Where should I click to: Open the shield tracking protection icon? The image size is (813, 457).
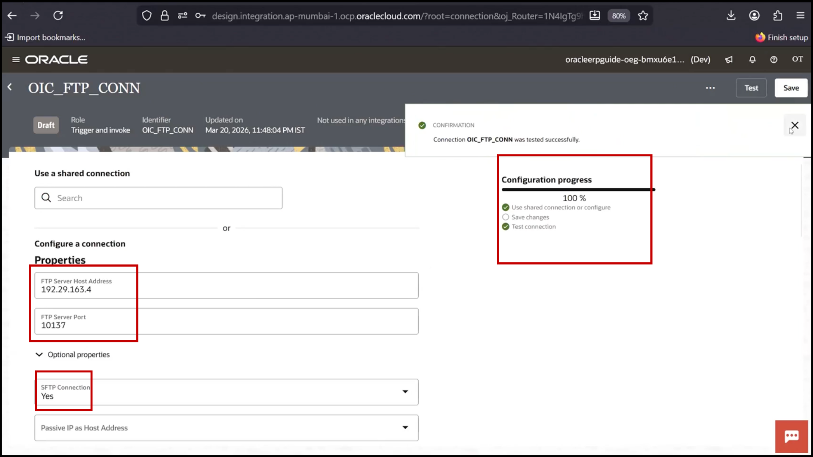pos(147,16)
